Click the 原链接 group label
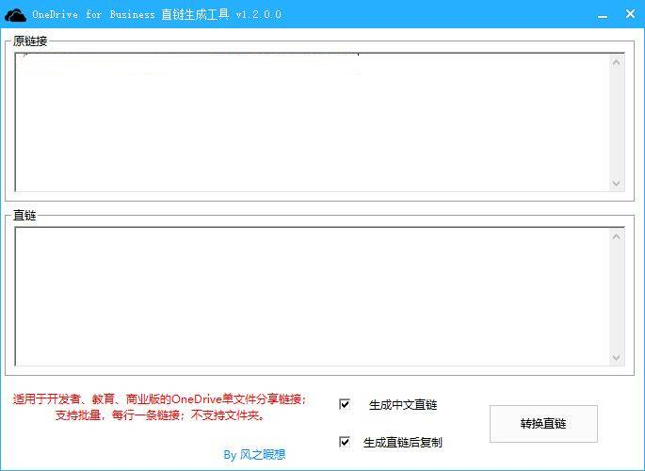This screenshot has width=645, height=471. pos(30,41)
